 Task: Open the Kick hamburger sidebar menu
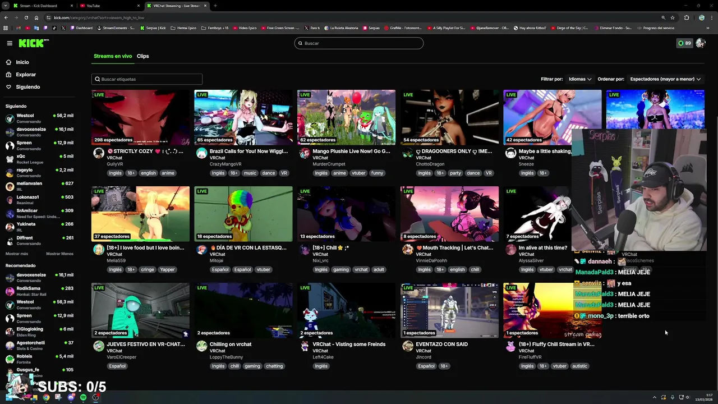point(10,43)
